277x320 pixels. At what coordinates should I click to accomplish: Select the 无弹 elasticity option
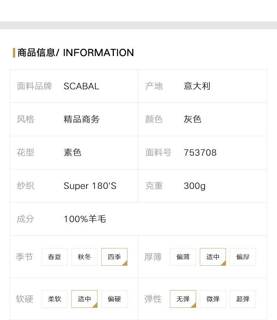(x=183, y=299)
